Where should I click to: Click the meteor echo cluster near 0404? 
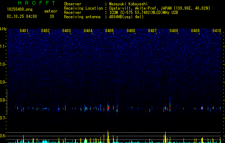click(x=85, y=108)
